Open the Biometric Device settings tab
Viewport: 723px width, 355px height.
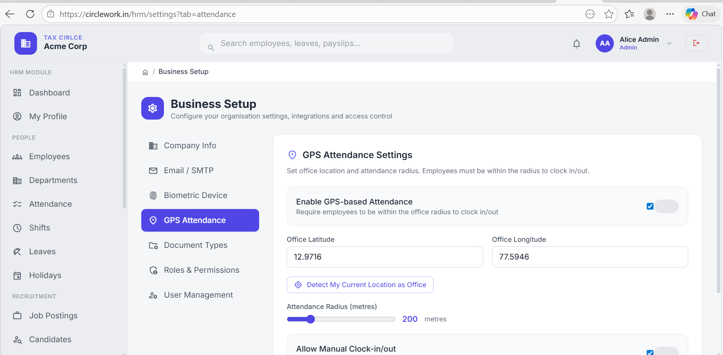195,195
